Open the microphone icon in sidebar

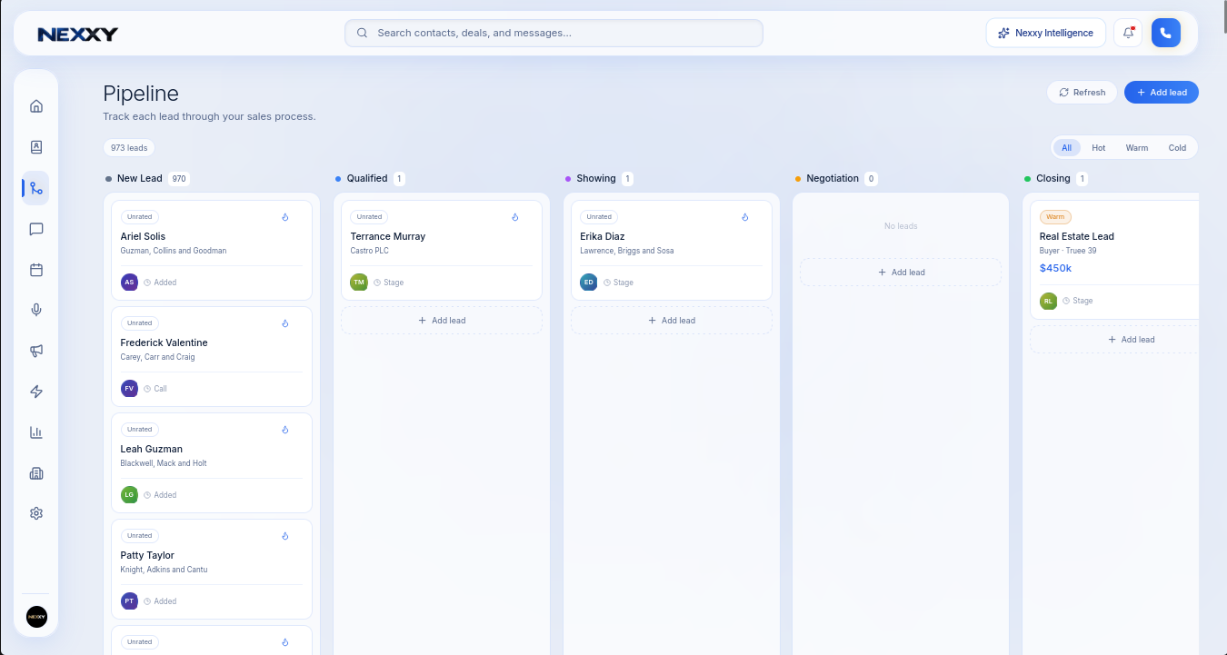[36, 310]
